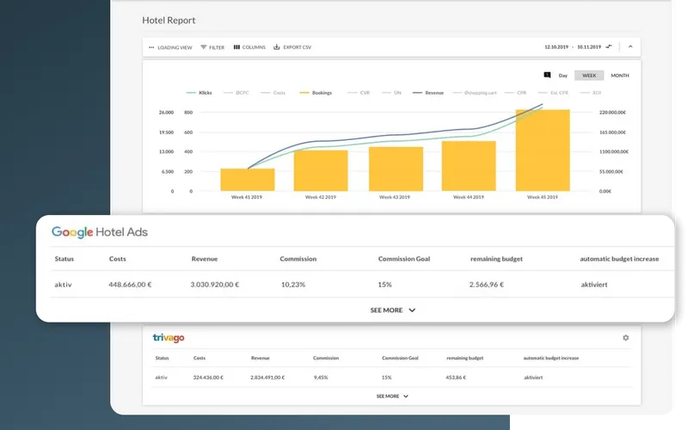Collapse the report panel with chevron
Screen dimensions: 688x430
pos(630,46)
